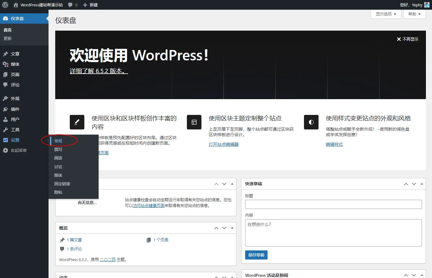432x278 pixels.
Task: Click the 仪表盘 dashboard gauge icon
Action: coord(5,18)
